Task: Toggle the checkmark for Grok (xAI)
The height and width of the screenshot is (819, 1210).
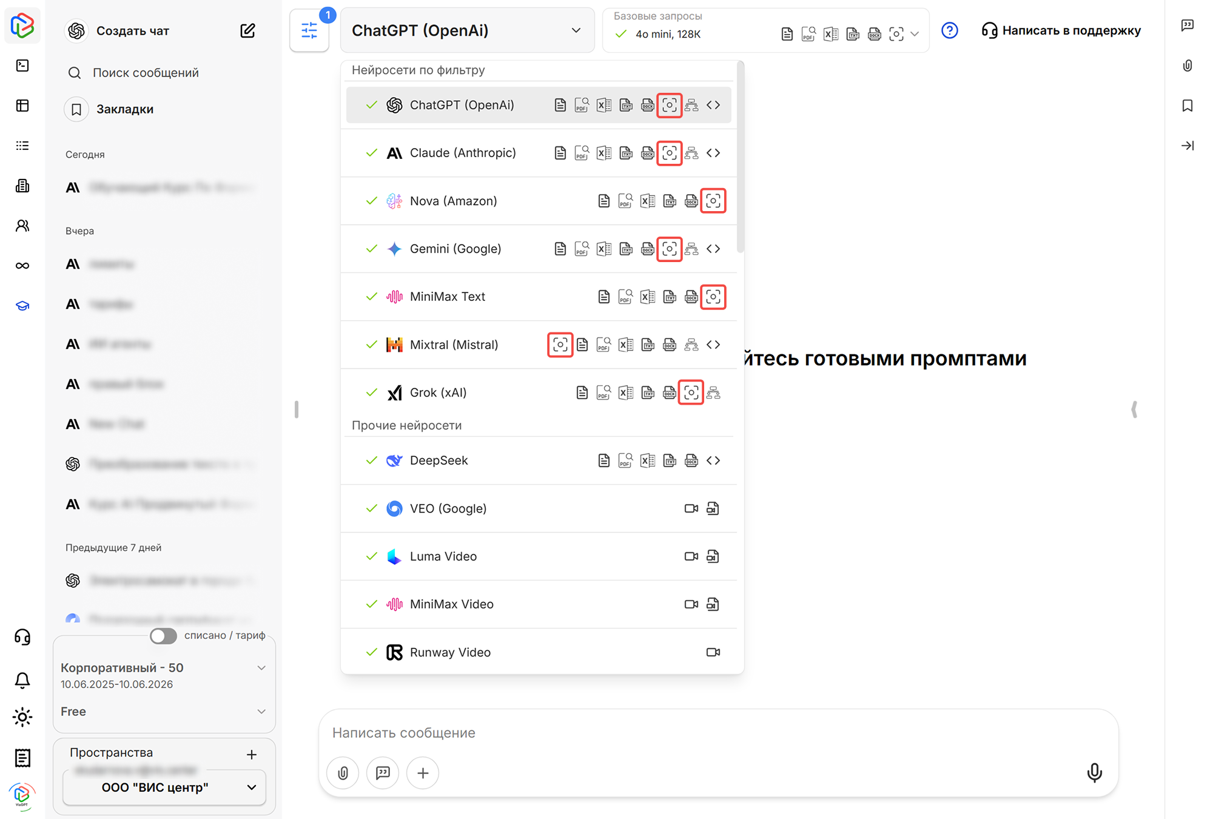Action: 372,393
